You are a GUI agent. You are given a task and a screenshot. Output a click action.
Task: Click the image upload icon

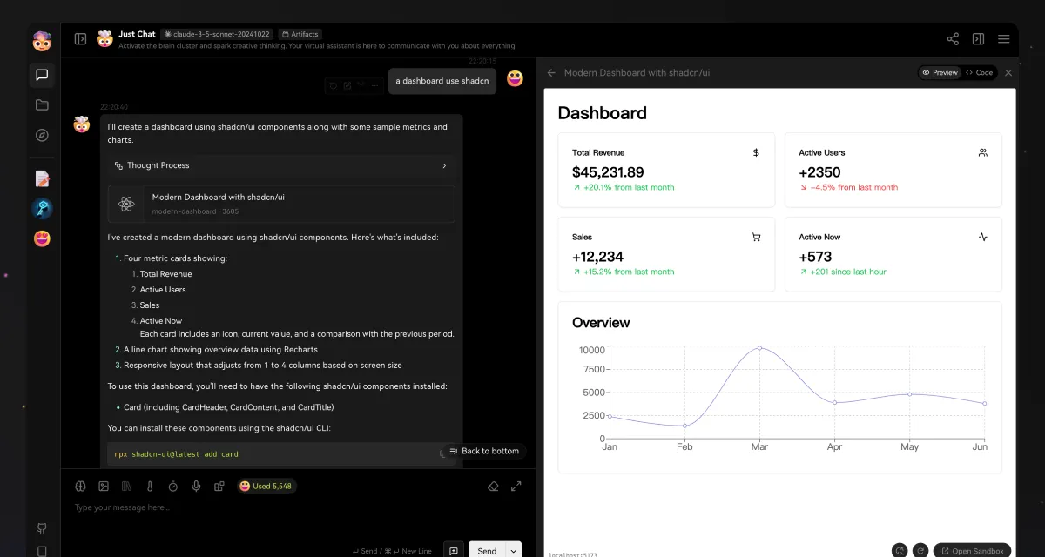point(104,487)
